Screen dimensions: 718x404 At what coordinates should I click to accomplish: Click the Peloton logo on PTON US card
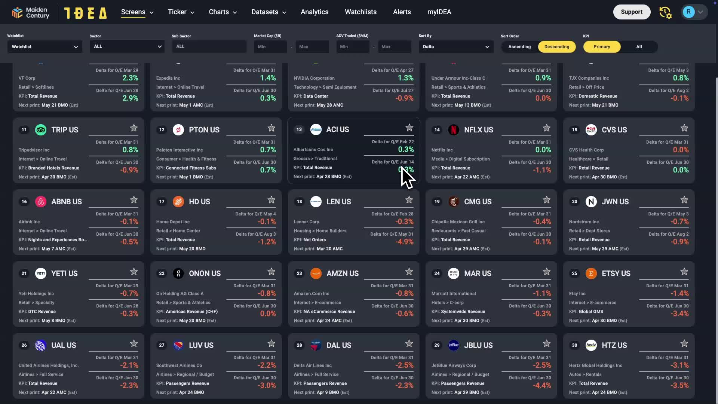pyautogui.click(x=178, y=130)
